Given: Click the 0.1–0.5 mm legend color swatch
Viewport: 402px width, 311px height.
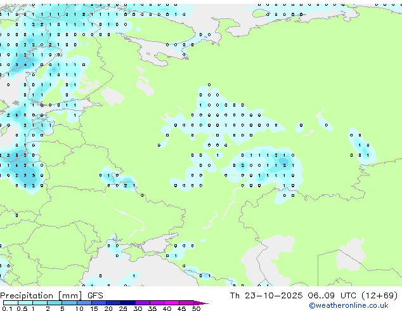Looking at the screenshot, I should [11, 303].
